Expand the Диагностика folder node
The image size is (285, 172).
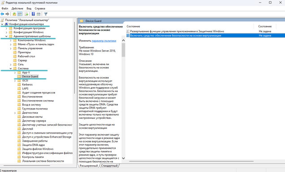(x=15, y=113)
